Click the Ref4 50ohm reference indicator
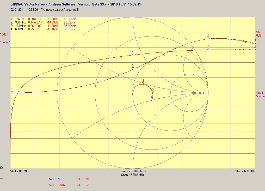The height and width of the screenshot is (191, 265). (x=260, y=94)
